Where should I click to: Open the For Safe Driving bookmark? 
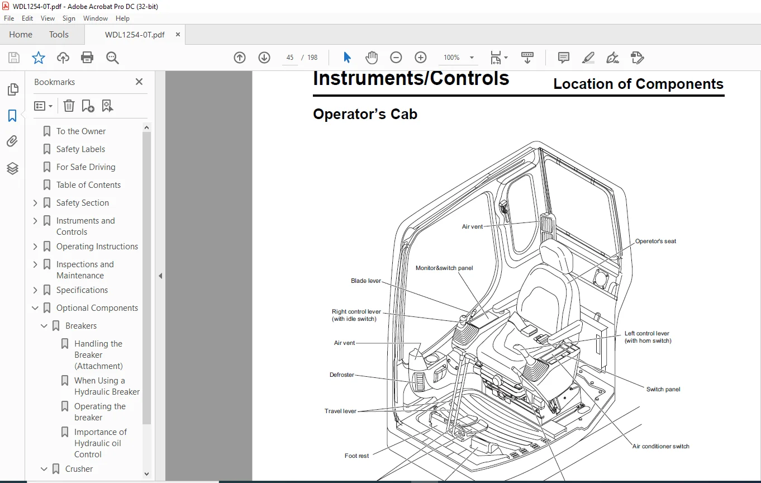(x=85, y=167)
